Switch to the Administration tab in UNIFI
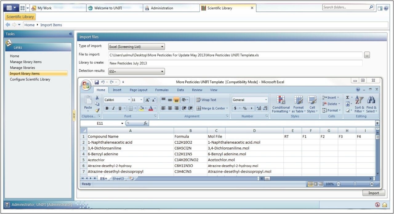 pyautogui.click(x=171, y=8)
